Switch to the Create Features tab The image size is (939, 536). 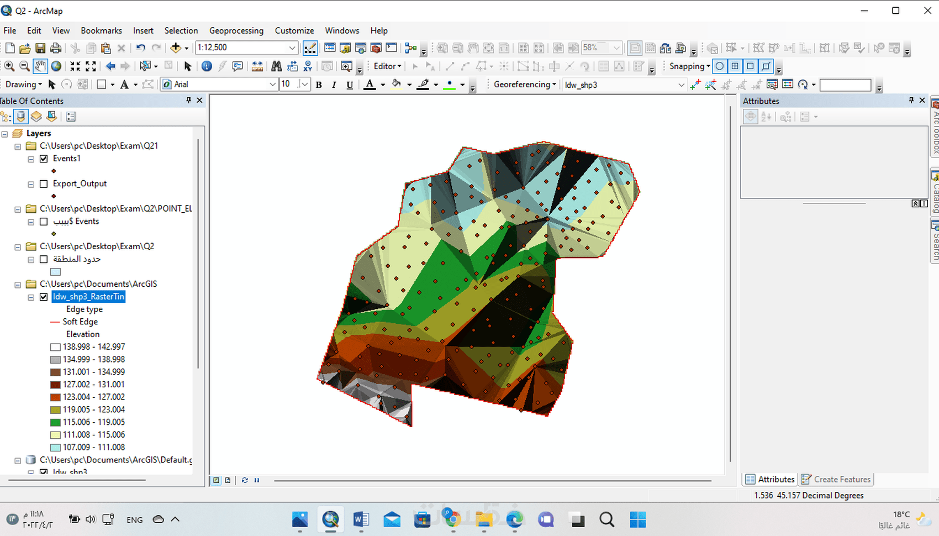(x=836, y=480)
